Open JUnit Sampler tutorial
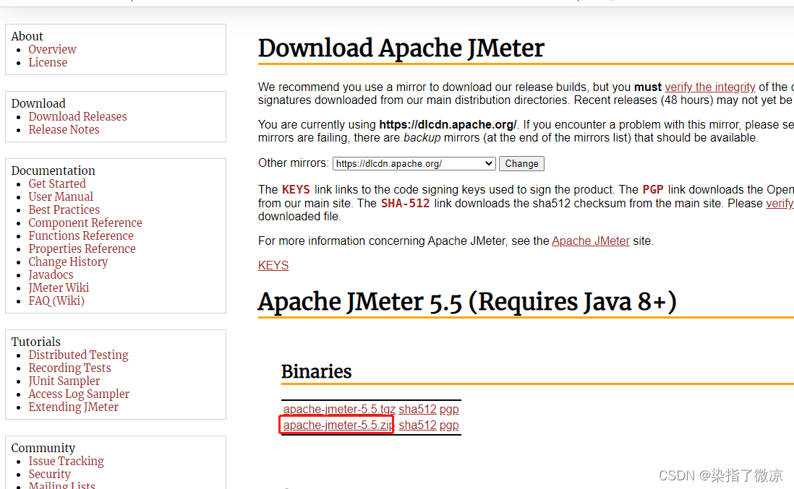Viewport: 794px width, 489px height. pos(64,381)
